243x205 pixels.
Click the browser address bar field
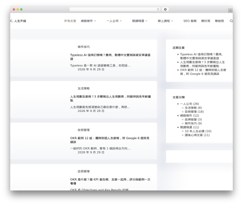click(115, 10)
